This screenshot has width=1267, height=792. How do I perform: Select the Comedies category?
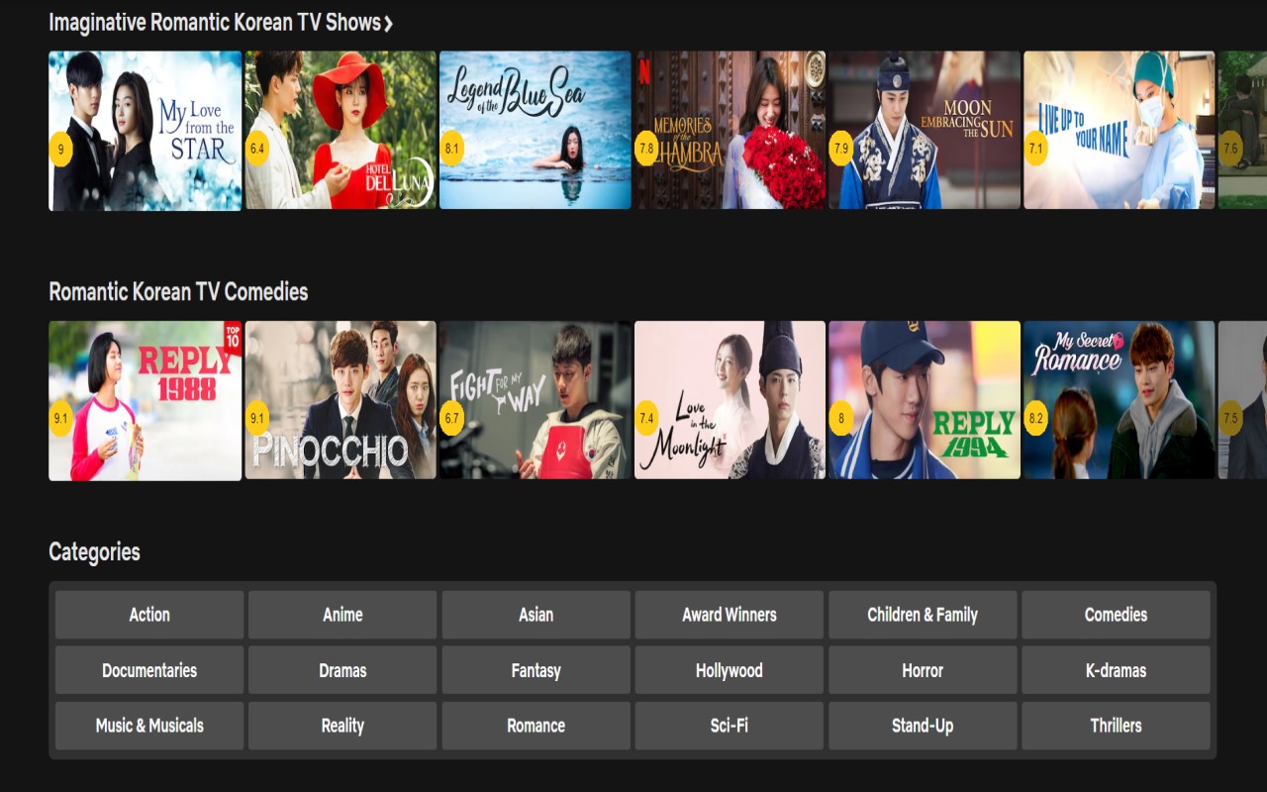coord(1116,615)
